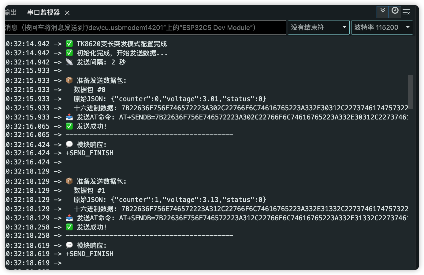Select the +SEND_FINISH response line
This screenshot has height=275, width=424.
(90, 153)
